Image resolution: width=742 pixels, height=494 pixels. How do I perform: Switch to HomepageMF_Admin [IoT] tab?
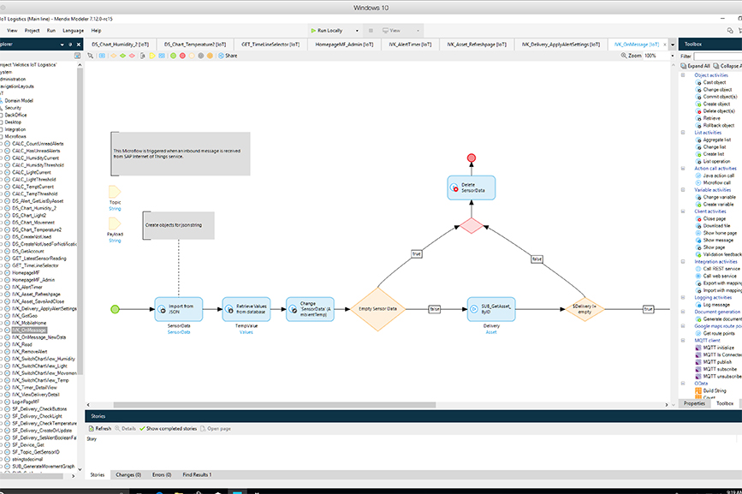[x=345, y=45]
